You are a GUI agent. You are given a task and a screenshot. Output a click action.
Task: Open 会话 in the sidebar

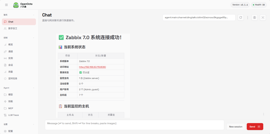(19, 65)
